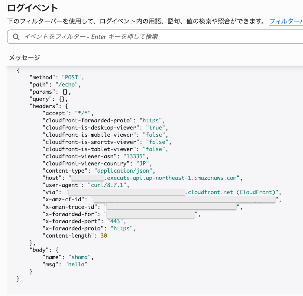Click x-forwarded-port value 443
The width and height of the screenshot is (303, 296).
click(115, 221)
